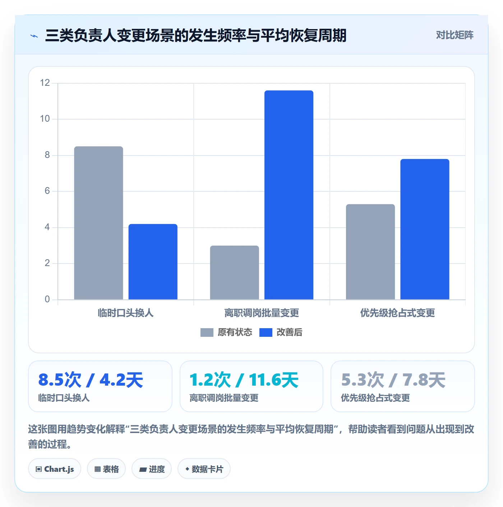Open the 8.5次 / 4.2天 data card
Viewport: 503px width, 507px height.
coord(100,386)
